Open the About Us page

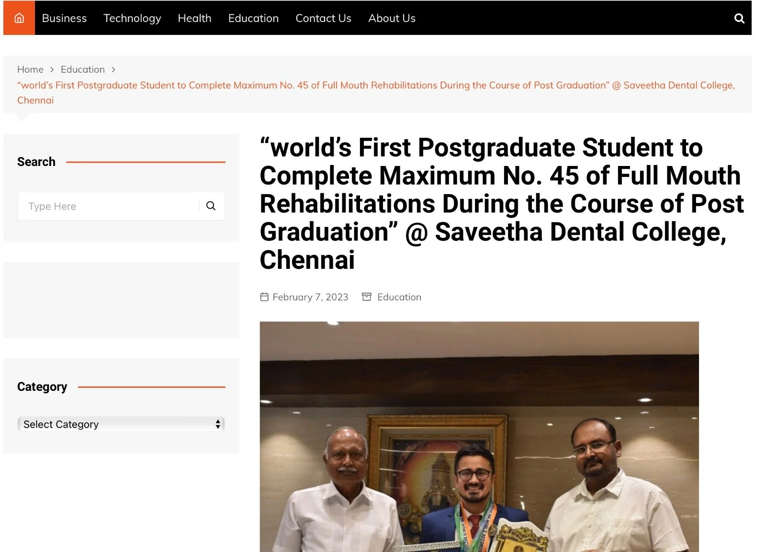392,18
